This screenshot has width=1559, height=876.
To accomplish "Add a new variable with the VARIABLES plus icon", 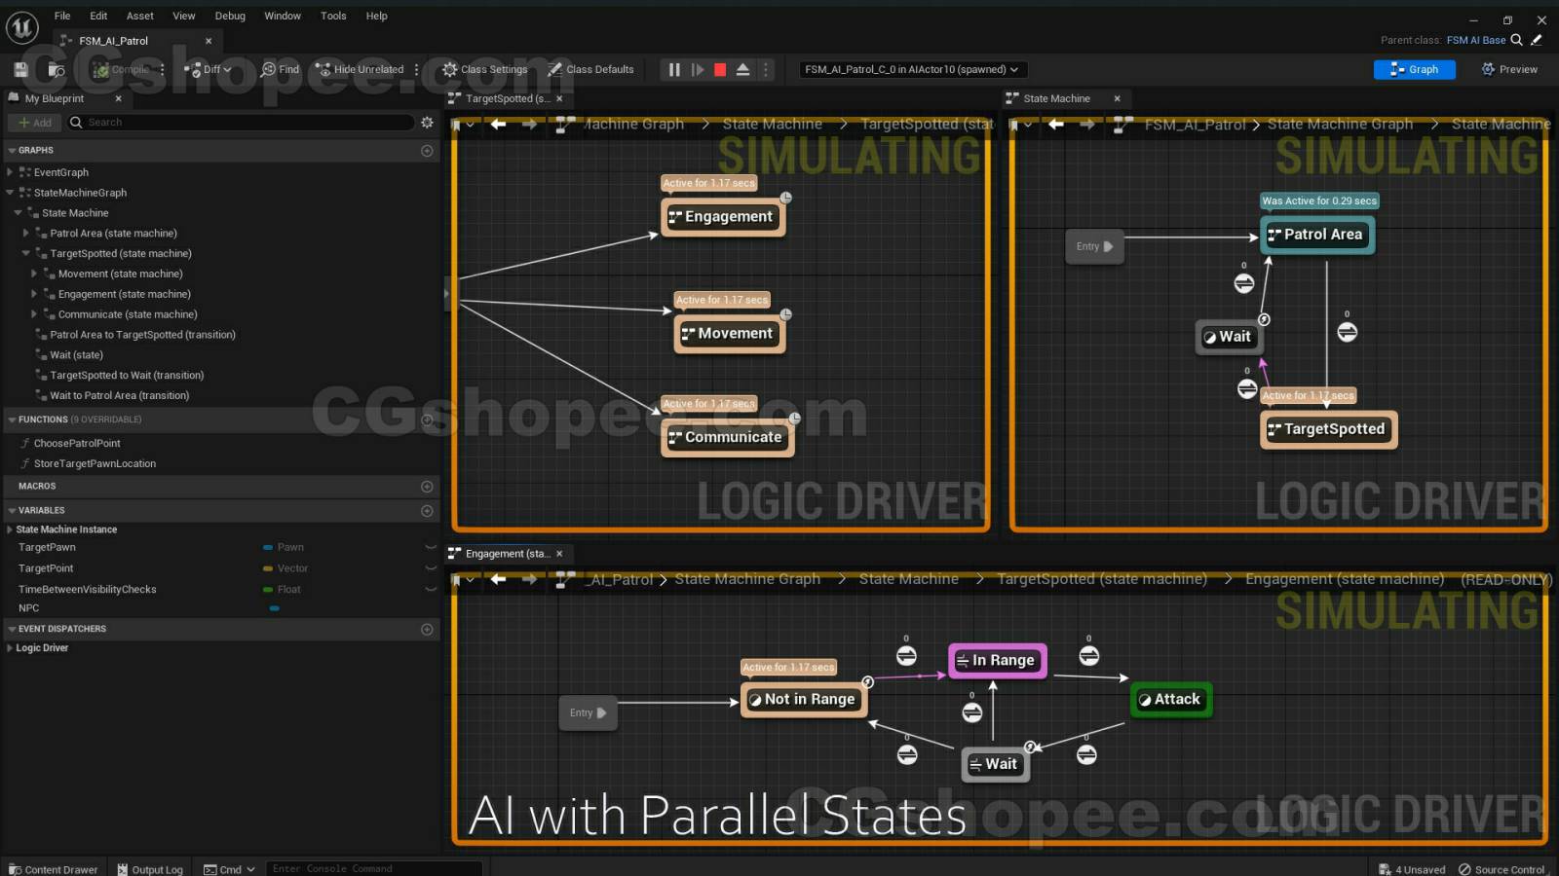I will pos(427,510).
